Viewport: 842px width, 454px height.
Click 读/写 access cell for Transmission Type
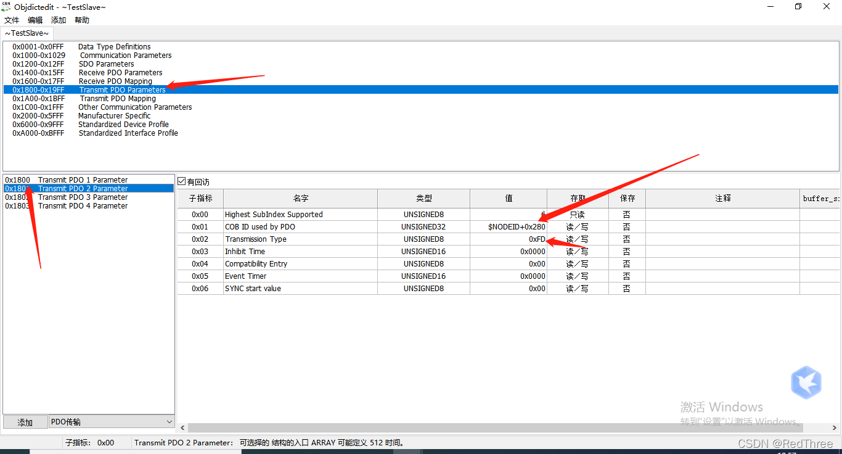[x=578, y=239]
